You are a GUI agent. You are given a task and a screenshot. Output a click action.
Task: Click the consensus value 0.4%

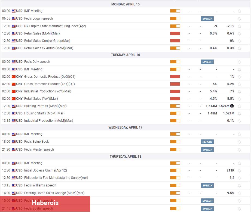(213, 48)
